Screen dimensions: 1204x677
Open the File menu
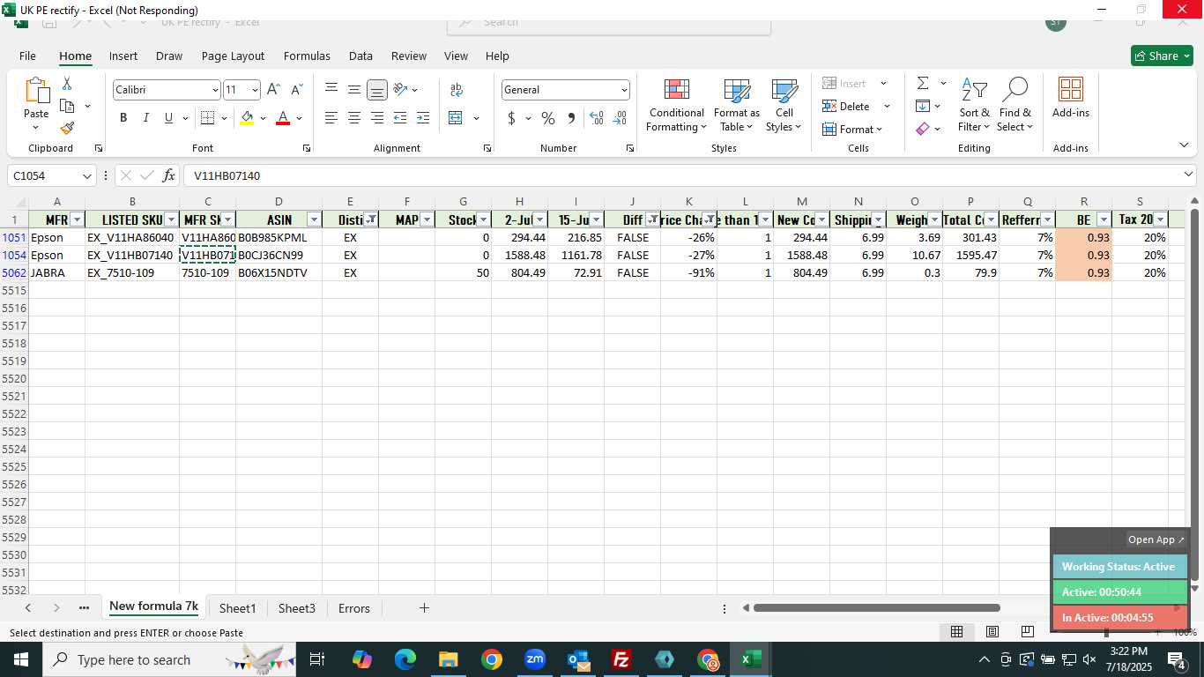tap(27, 56)
